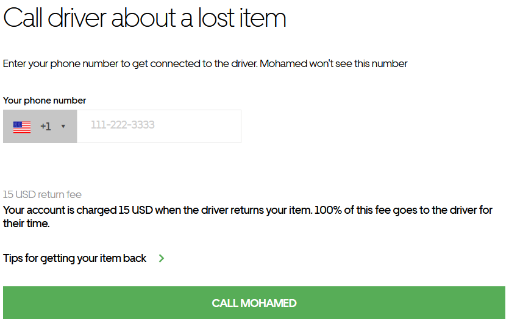Click the green chevron arrow beside Tips
Image resolution: width=509 pixels, height=321 pixels.
tap(162, 258)
